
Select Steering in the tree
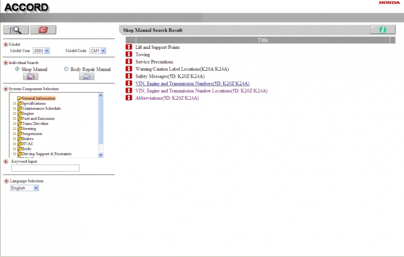pos(29,128)
